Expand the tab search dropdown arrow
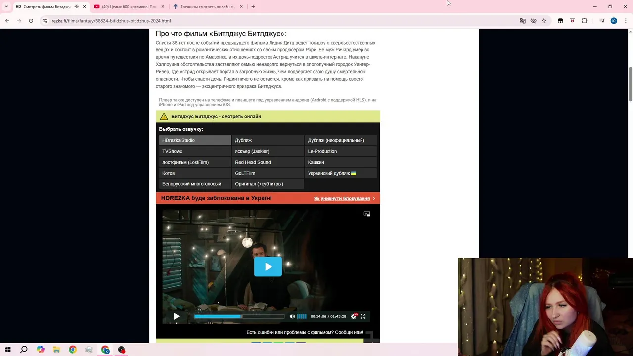The width and height of the screenshot is (633, 356). click(6, 6)
